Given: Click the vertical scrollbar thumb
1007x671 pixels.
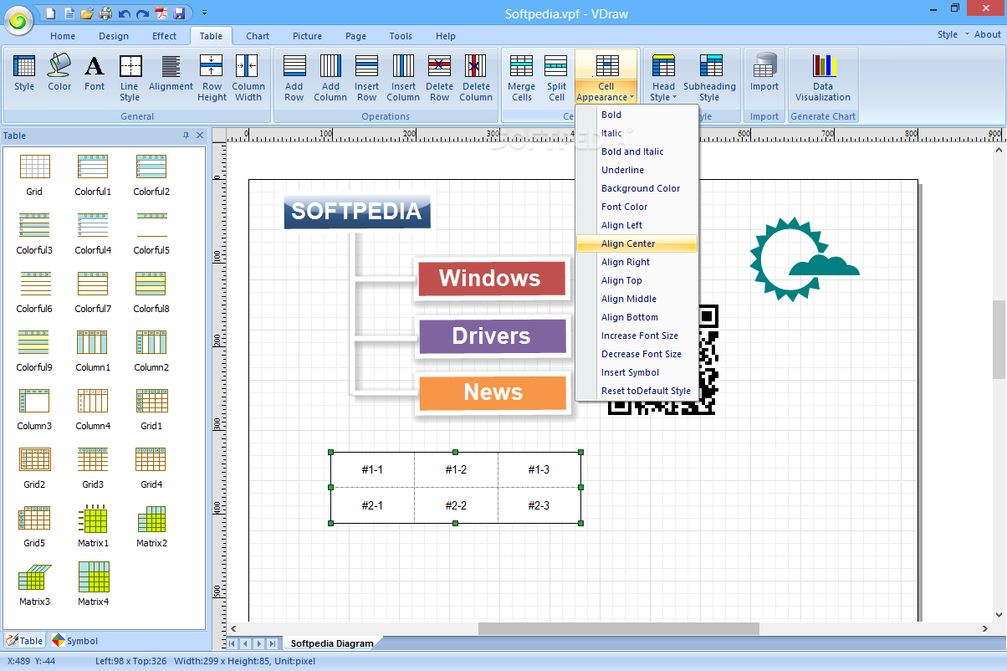Looking at the screenshot, I should 999,339.
